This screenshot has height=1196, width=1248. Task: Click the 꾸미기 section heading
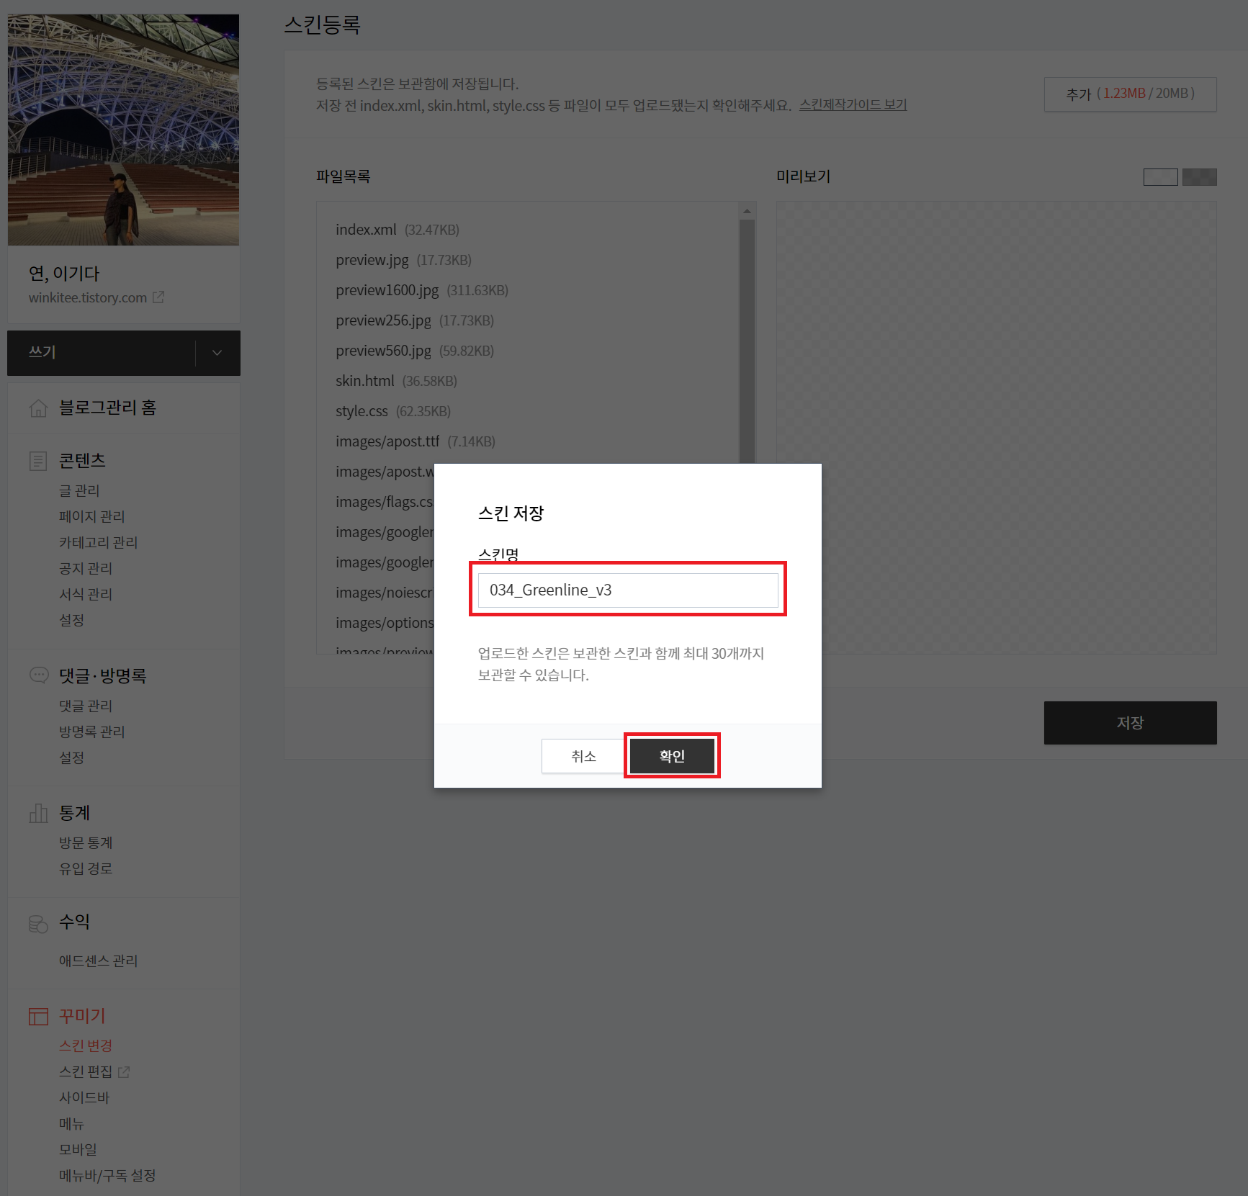82,1016
